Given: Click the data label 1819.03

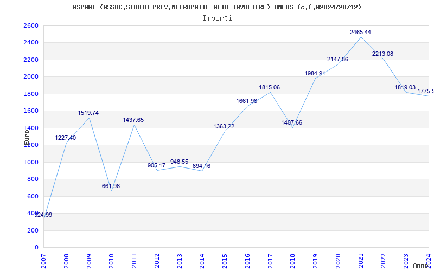Looking at the screenshot, I should click(x=405, y=87).
